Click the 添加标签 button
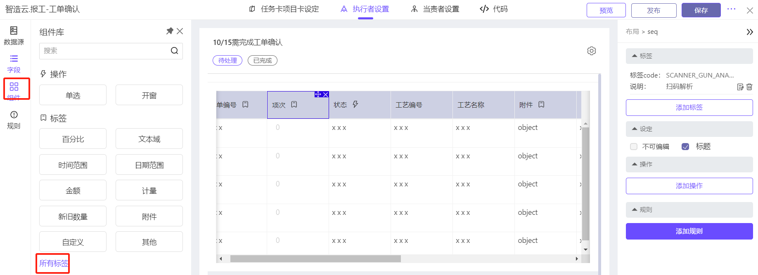This screenshot has height=275, width=758. [x=689, y=108]
